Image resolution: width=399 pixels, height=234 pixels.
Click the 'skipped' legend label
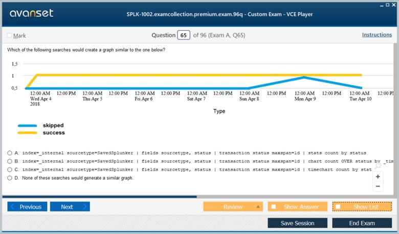point(53,125)
